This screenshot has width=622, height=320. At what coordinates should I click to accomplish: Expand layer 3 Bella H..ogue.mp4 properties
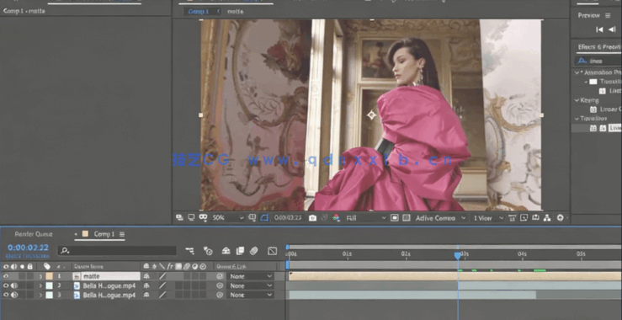pyautogui.click(x=40, y=295)
